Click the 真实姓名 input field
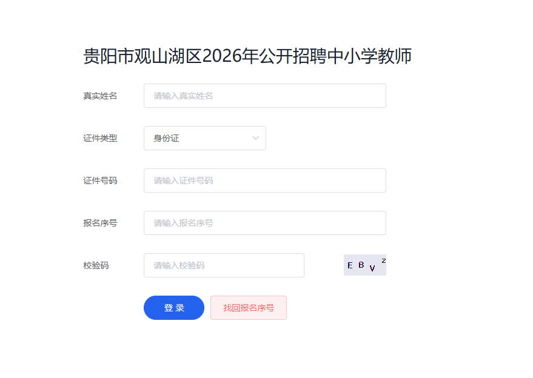Image resolution: width=533 pixels, height=378 pixels. pos(264,96)
